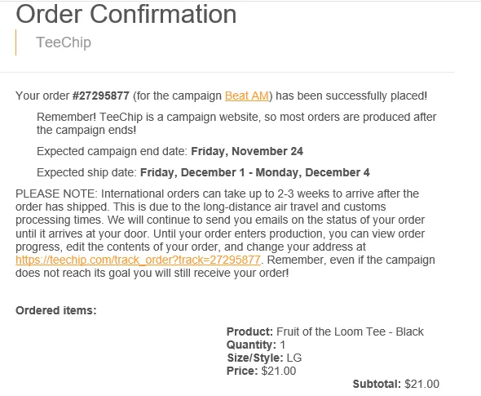Click the Order Confirmation heading
The image size is (481, 396).
[x=126, y=14]
